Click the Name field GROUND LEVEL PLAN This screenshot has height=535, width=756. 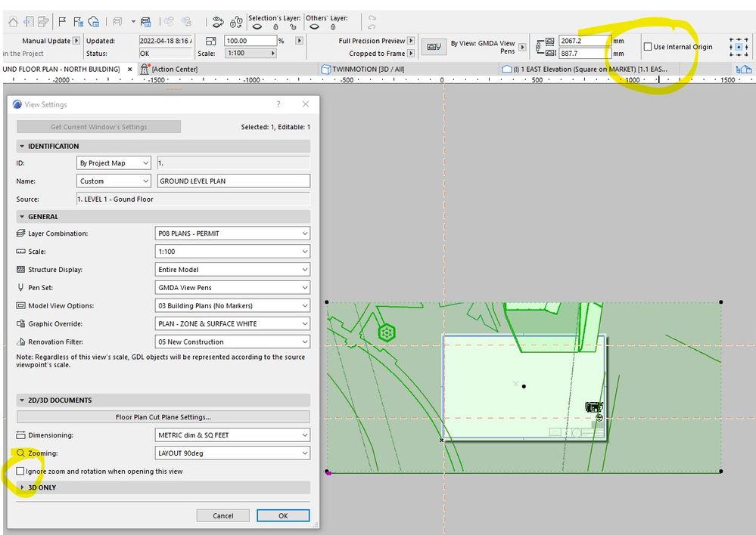pos(233,181)
